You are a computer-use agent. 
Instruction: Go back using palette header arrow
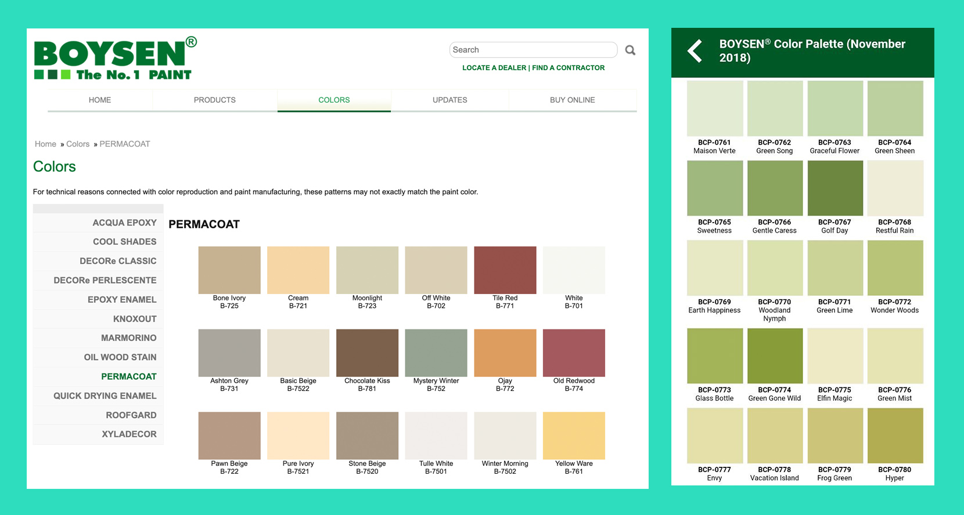(695, 51)
